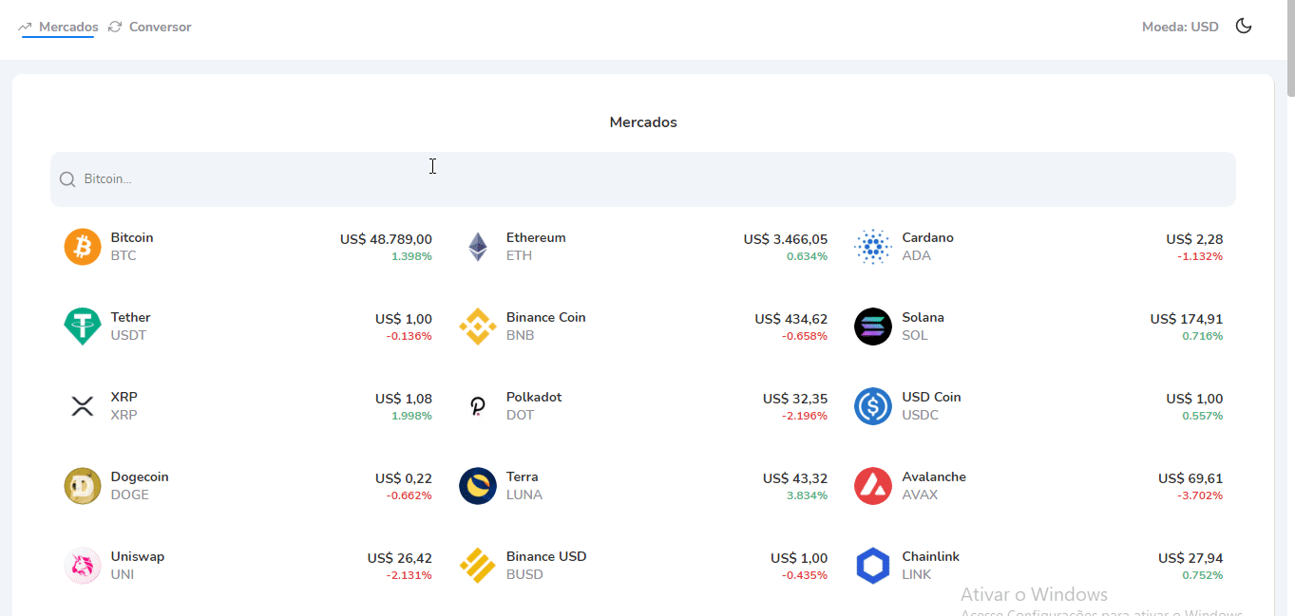Click the Chainlink blue hexagon logo
Image resolution: width=1295 pixels, height=616 pixels.
[873, 566]
